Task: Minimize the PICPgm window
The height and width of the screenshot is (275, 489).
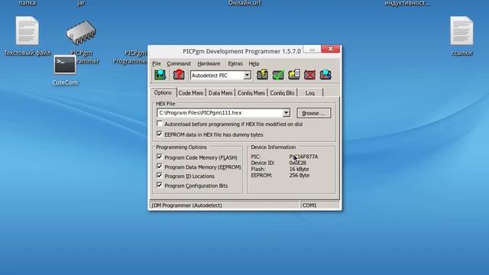Action: pos(312,50)
